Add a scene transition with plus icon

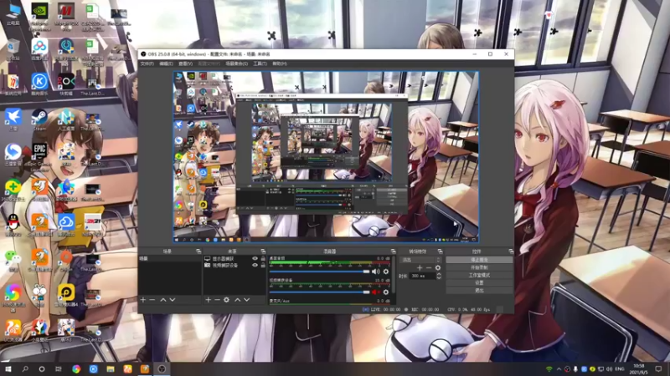pos(420,267)
